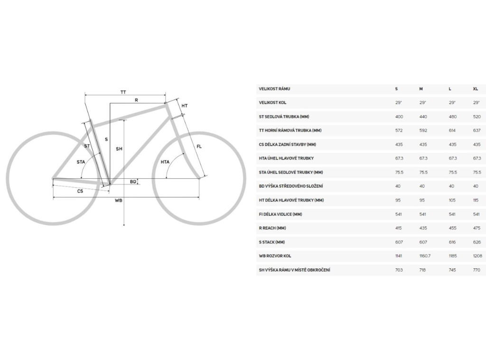Click the HT label on the frame diagram
The width and height of the screenshot is (486, 364).
click(185, 106)
